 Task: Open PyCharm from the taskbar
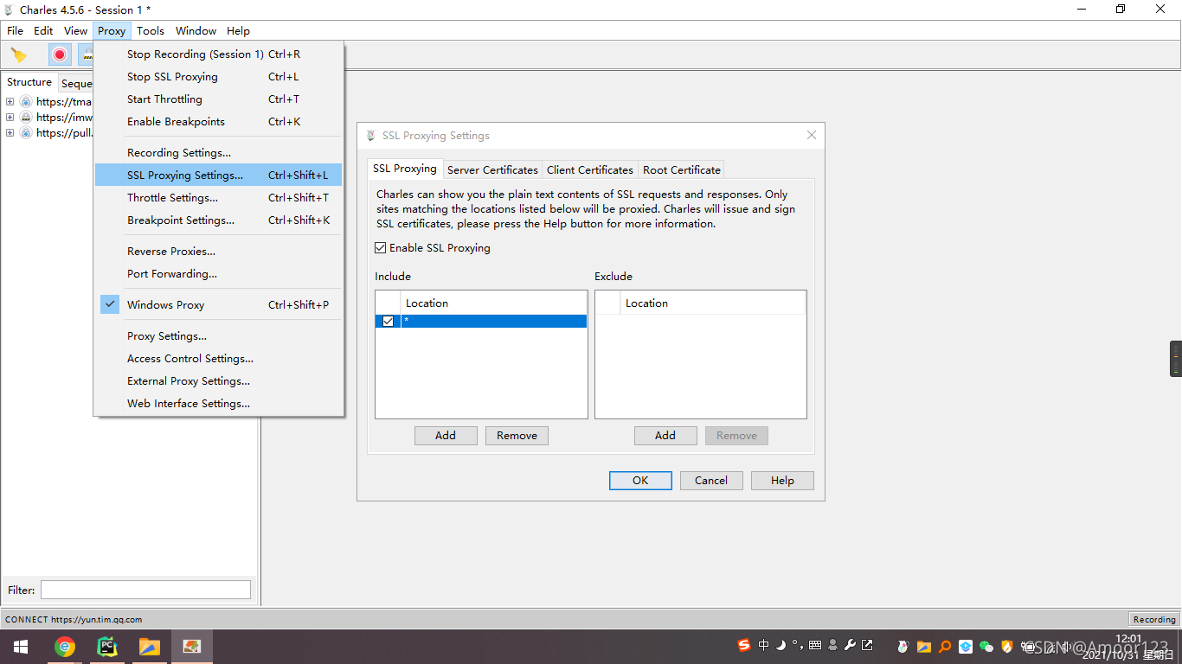coord(107,647)
